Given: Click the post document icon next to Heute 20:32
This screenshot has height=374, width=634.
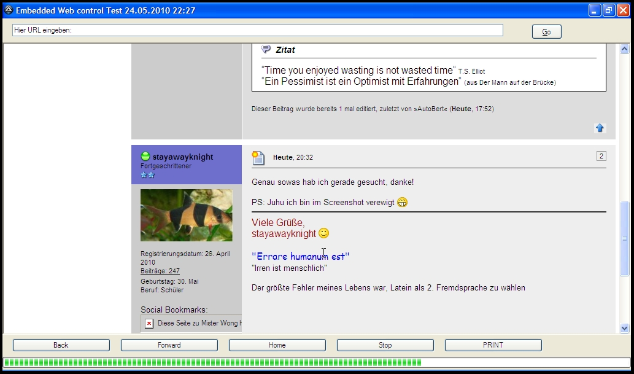Looking at the screenshot, I should coord(258,158).
